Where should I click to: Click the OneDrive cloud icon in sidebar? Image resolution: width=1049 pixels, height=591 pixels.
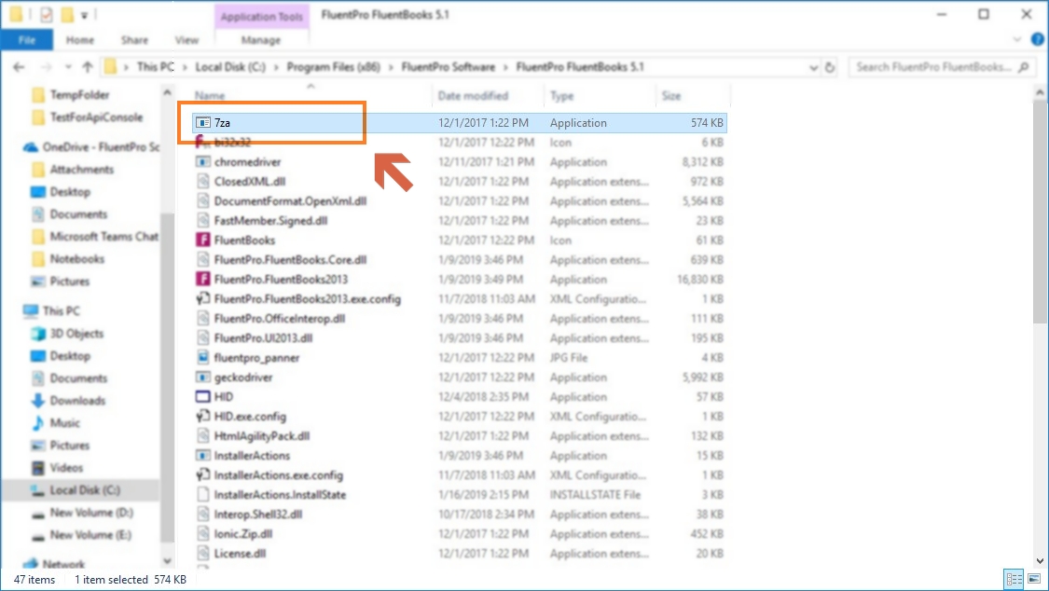point(31,147)
